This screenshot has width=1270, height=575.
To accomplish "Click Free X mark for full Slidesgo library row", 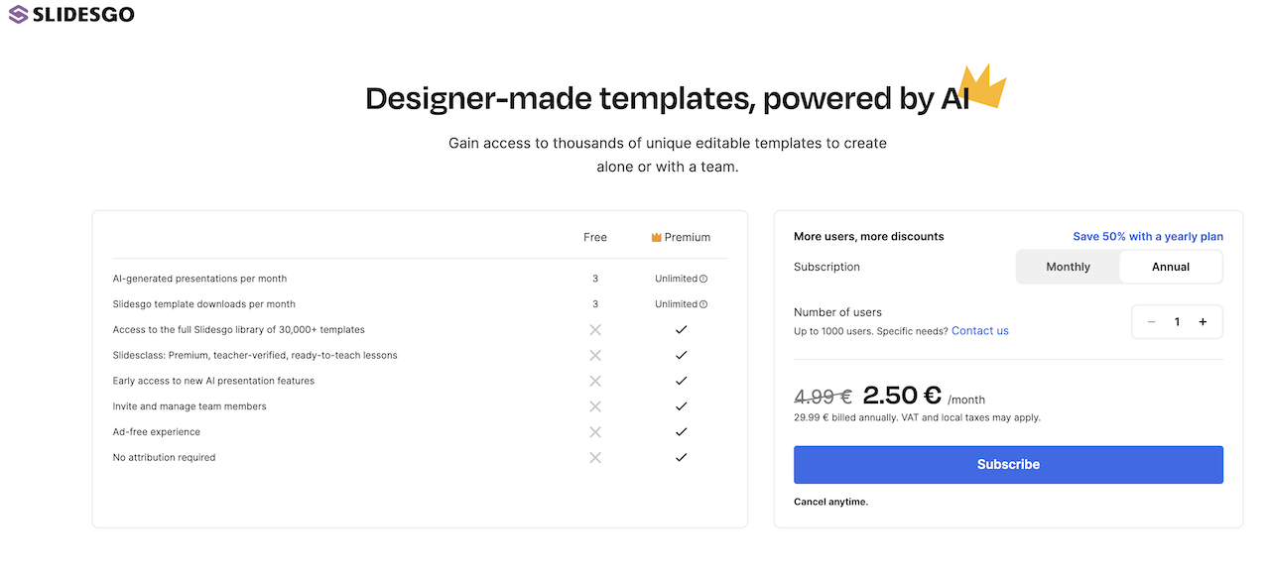I will click(595, 329).
